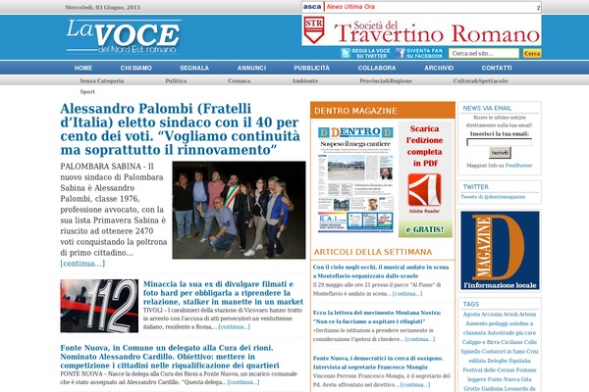Click continua under the Monteflavio musical article
Screen dimensions: 589x392
pyautogui.click(x=407, y=293)
